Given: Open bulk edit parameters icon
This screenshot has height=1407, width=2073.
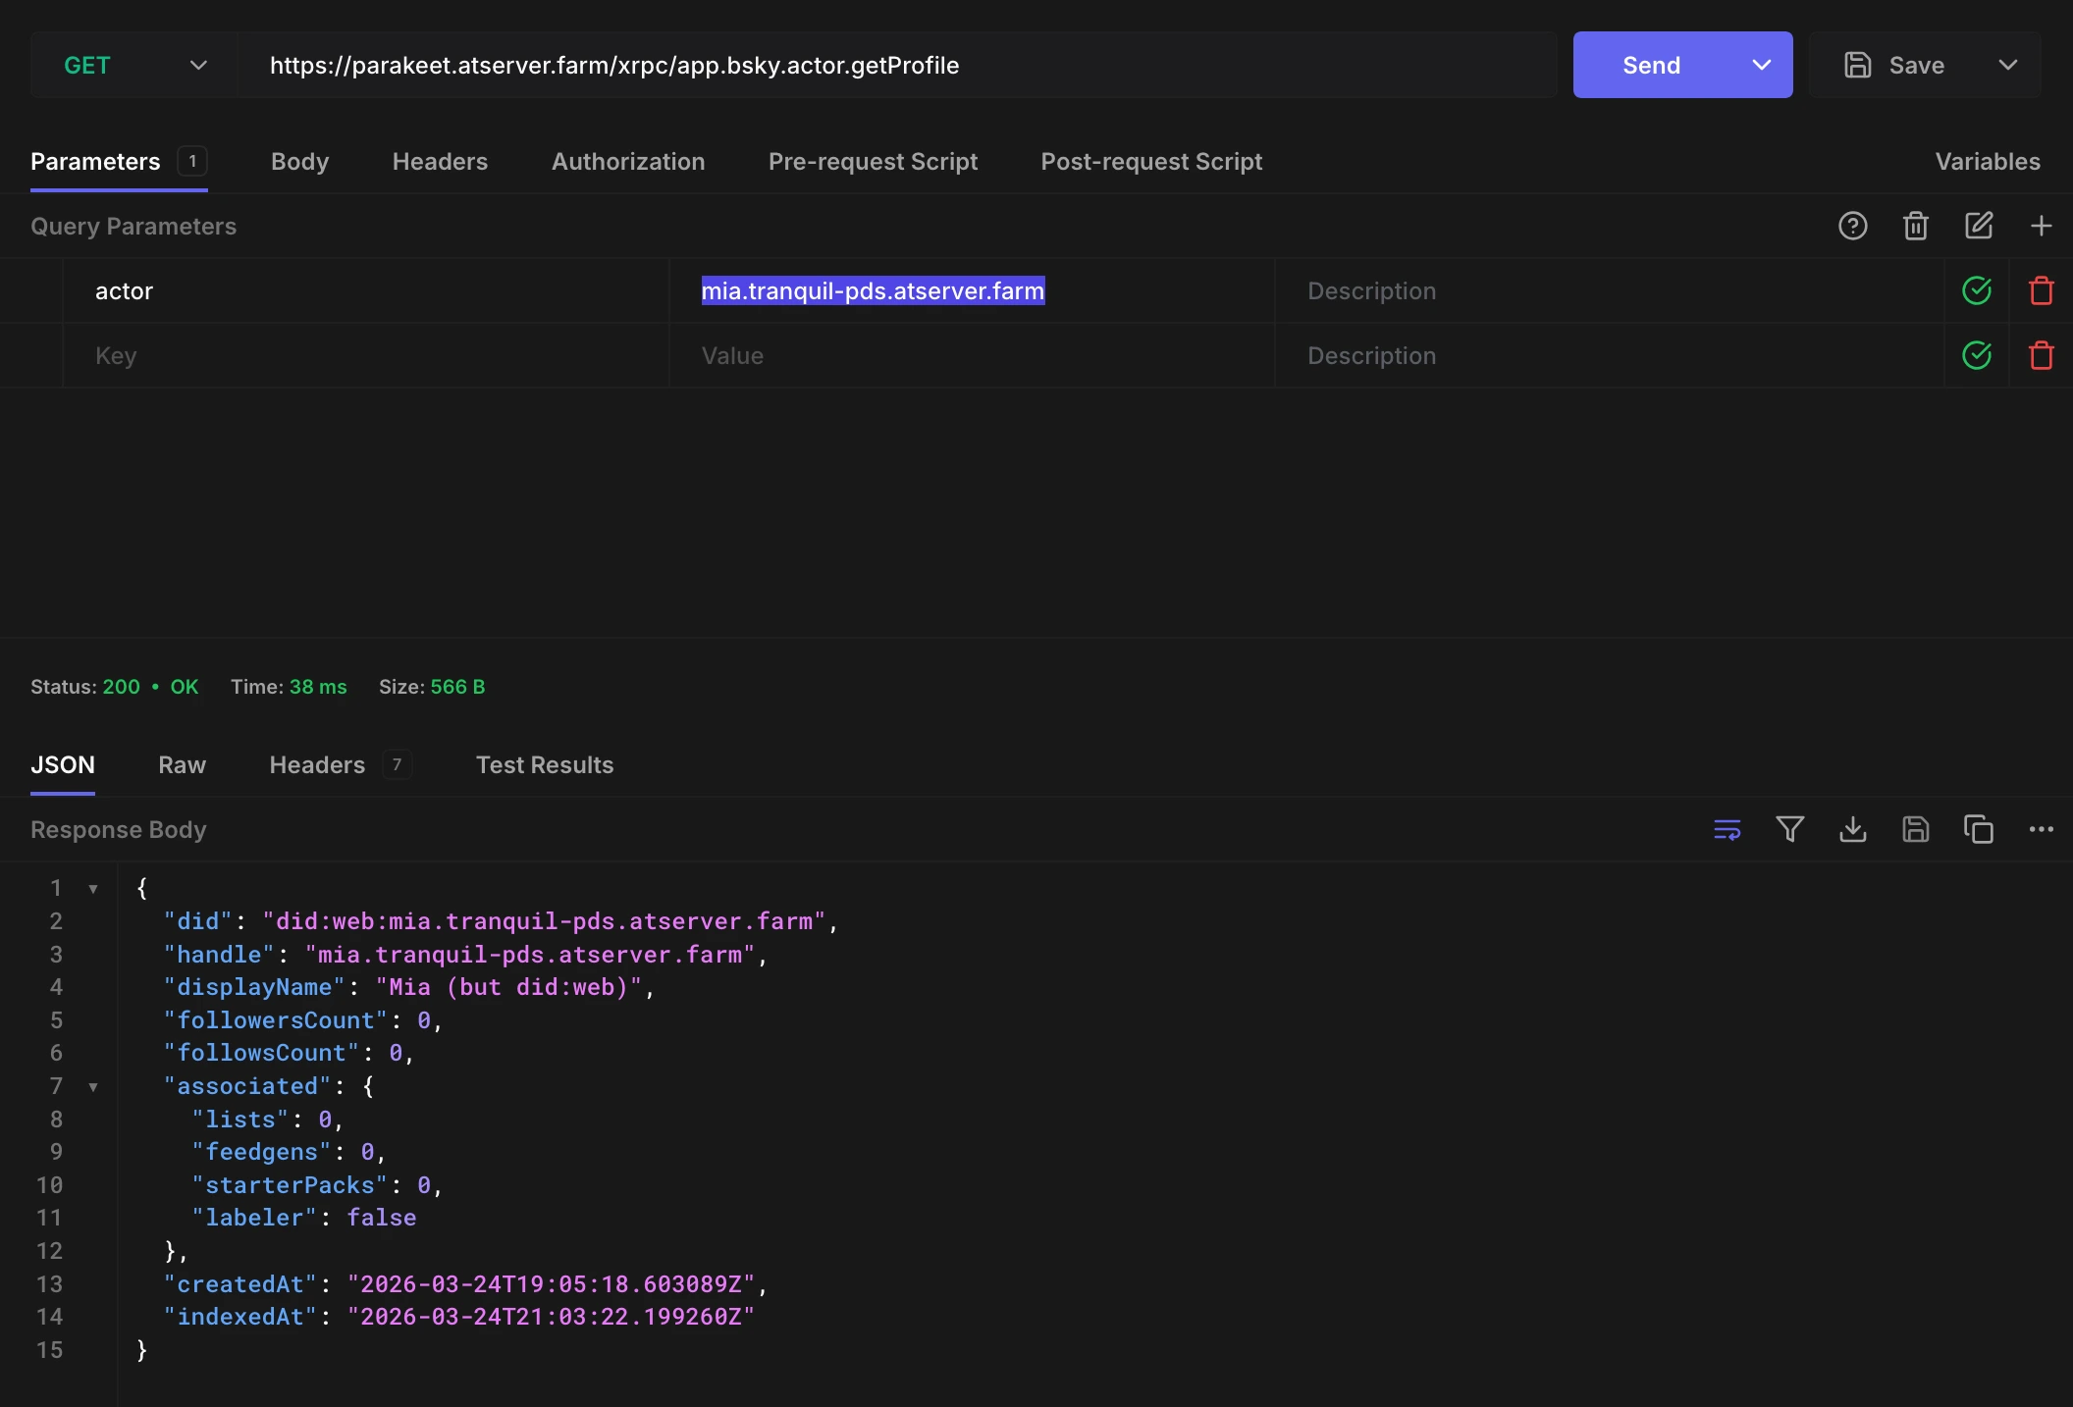Looking at the screenshot, I should [1978, 227].
